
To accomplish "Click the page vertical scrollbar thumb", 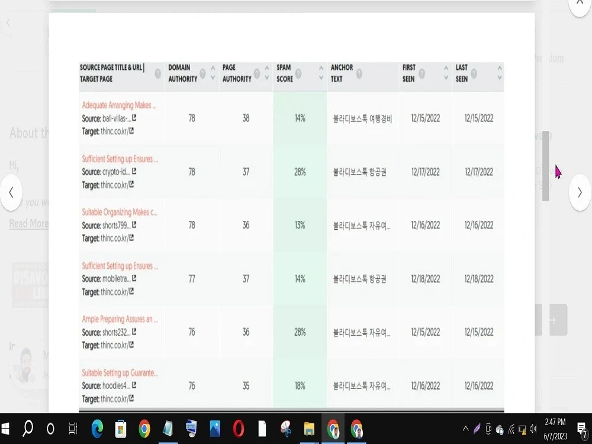I will click(x=546, y=166).
